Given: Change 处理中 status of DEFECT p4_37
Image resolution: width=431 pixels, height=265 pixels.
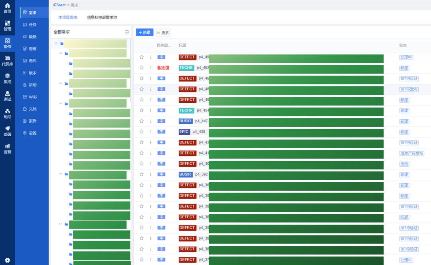Looking at the screenshot, I should [406, 260].
